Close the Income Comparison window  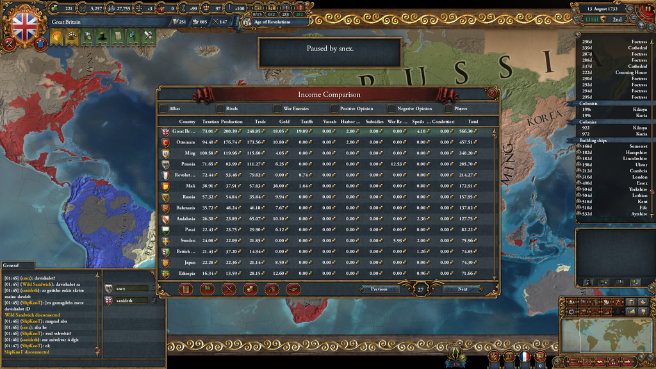point(492,93)
